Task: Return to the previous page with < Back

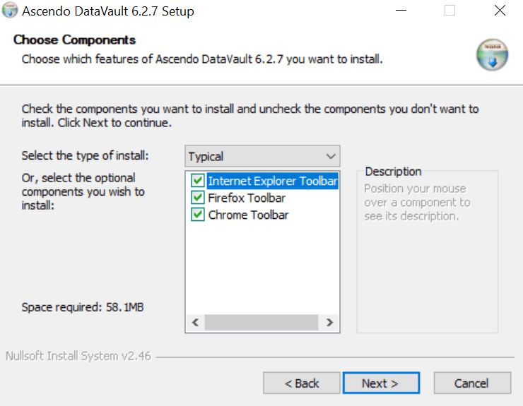Action: [x=302, y=383]
